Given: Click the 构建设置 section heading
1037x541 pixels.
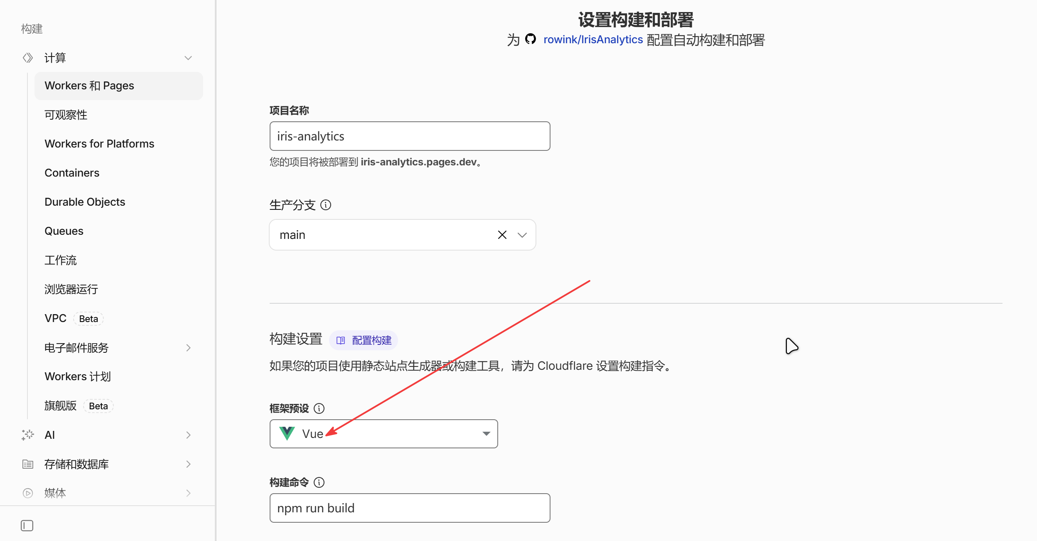Looking at the screenshot, I should (296, 339).
